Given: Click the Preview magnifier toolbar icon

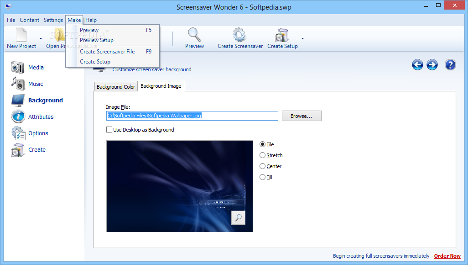Looking at the screenshot, I should point(194,34).
